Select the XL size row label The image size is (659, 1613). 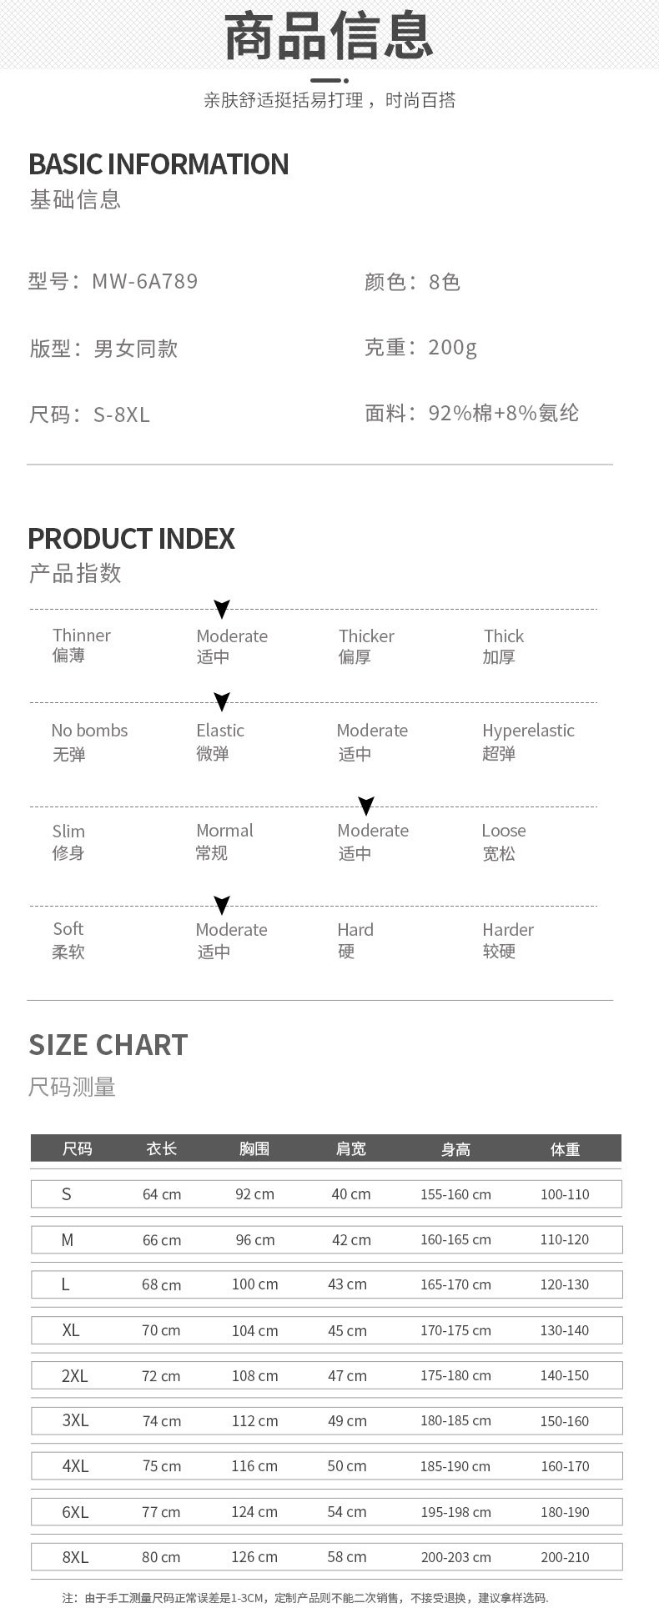point(71,1329)
